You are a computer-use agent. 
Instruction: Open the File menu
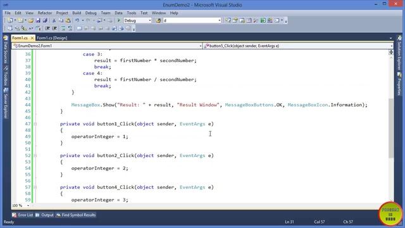8,13
